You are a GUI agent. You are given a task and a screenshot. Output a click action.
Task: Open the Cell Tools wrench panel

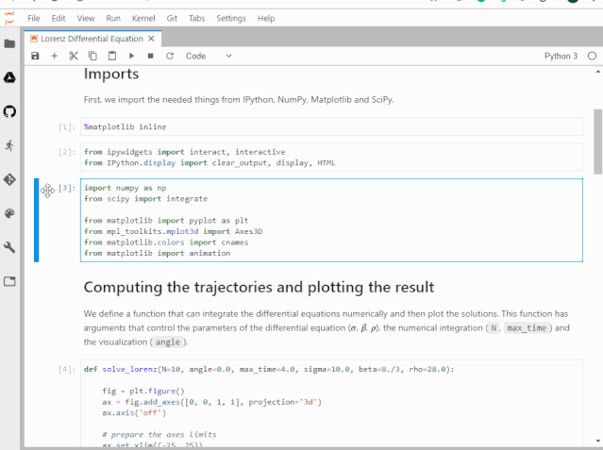point(9,247)
